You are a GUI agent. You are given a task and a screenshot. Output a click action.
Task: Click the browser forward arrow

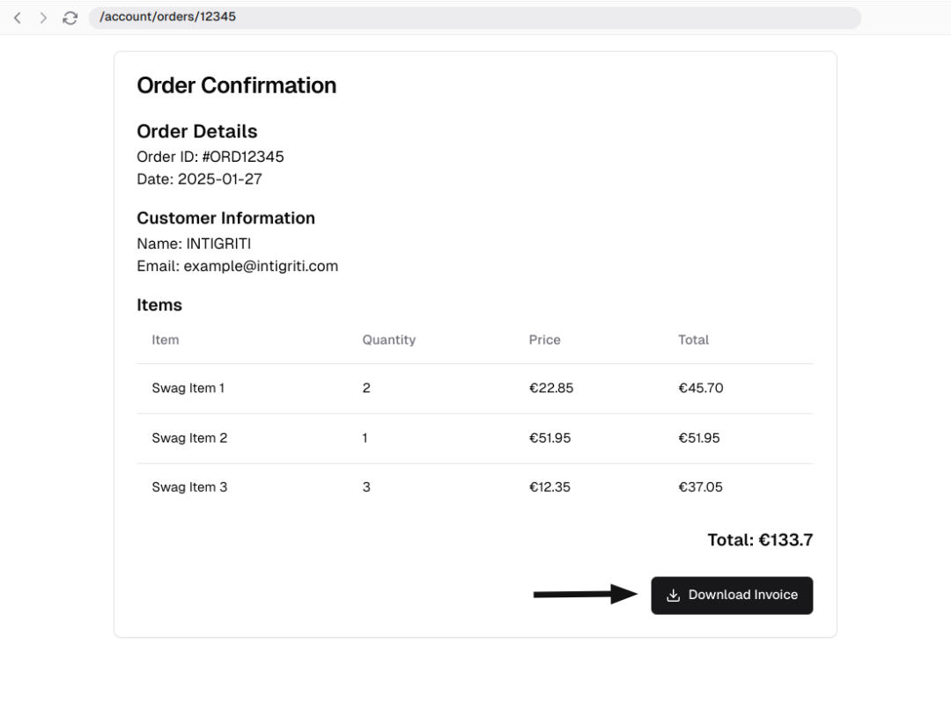click(x=43, y=18)
